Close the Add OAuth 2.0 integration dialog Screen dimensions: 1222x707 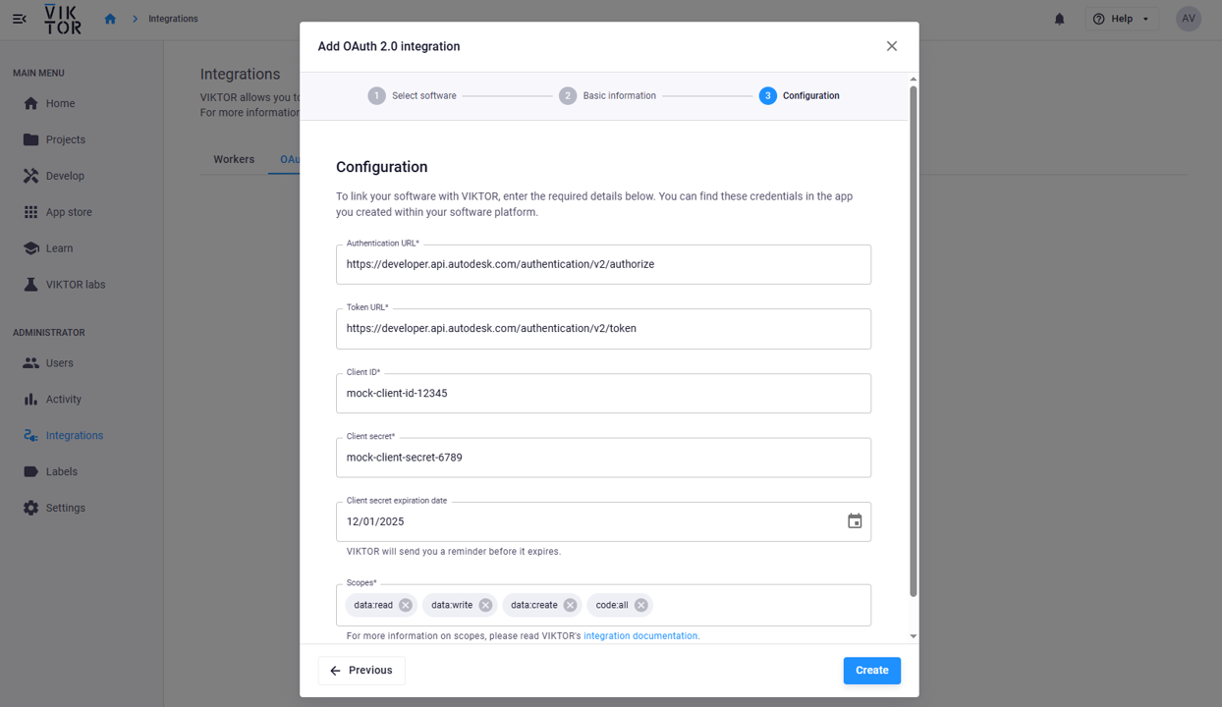point(891,46)
